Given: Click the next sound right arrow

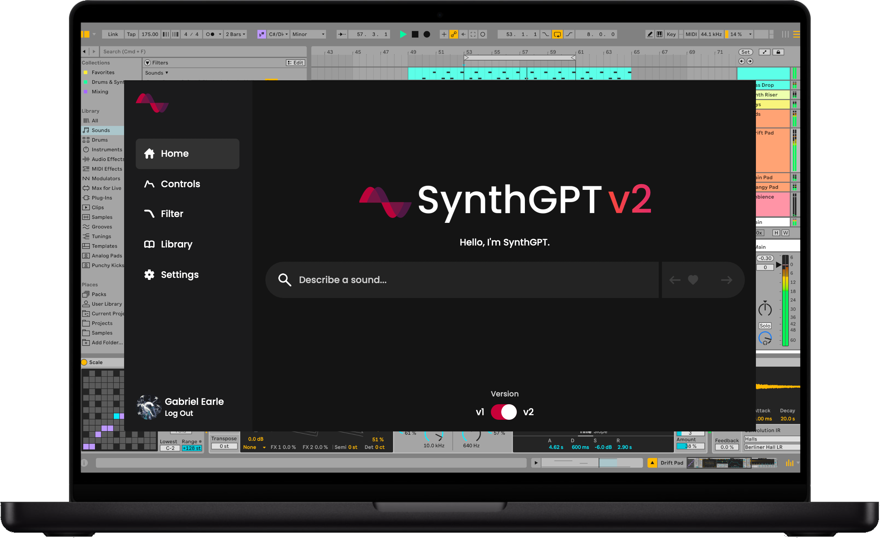Looking at the screenshot, I should click(x=726, y=280).
